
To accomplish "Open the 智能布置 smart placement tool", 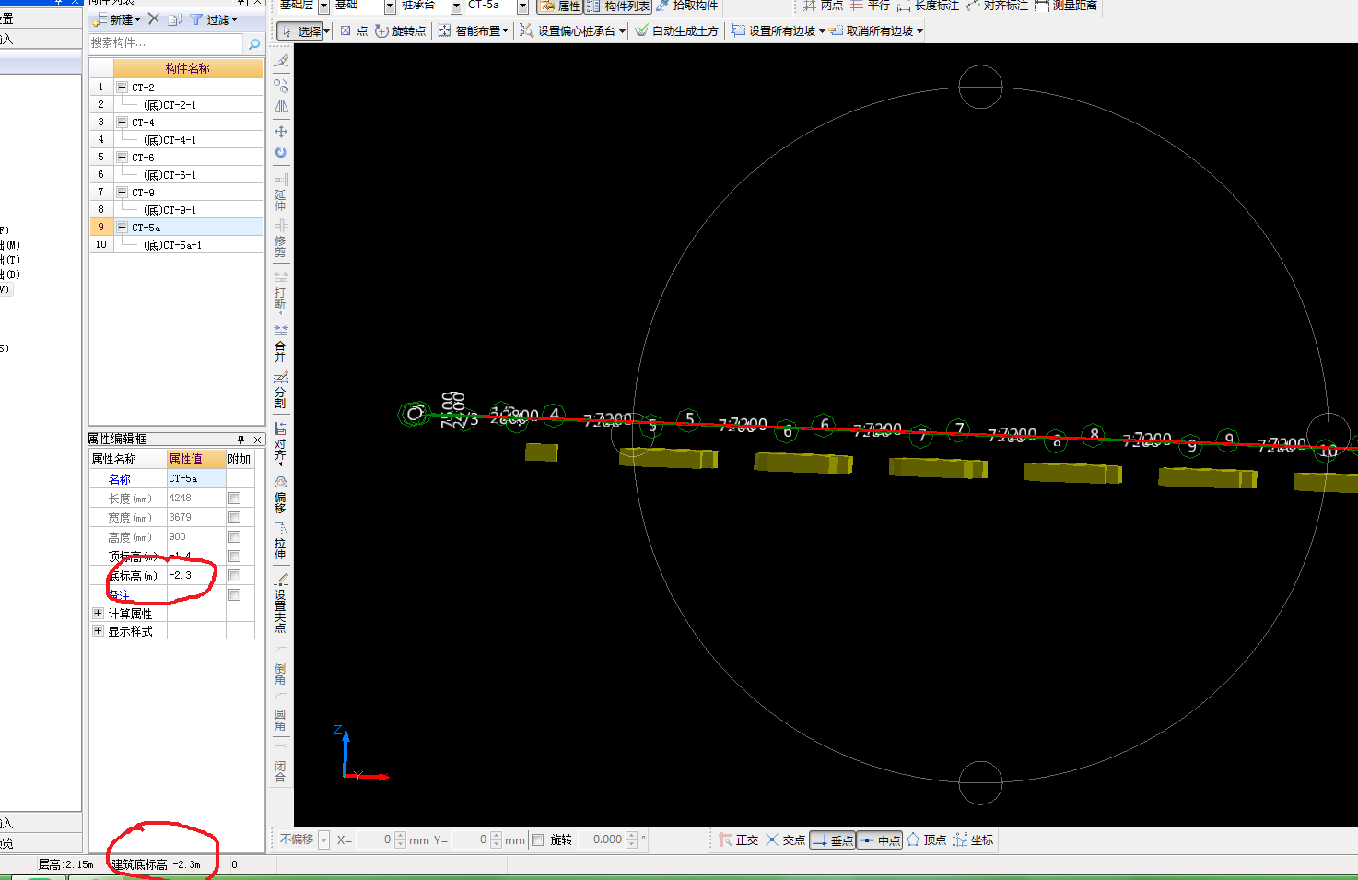I will pyautogui.click(x=474, y=30).
